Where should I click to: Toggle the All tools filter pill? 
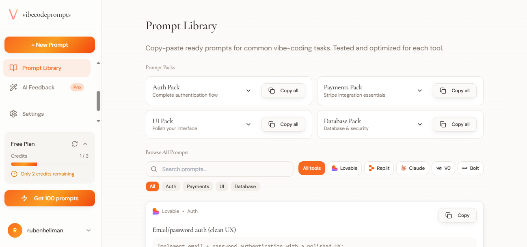(x=311, y=168)
